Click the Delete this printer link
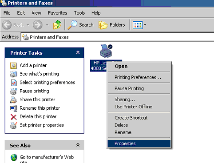Screen dimensions: 214x163 (x=38, y=116)
